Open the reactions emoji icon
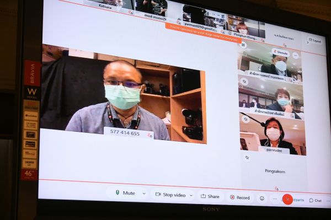 pos(262,198)
